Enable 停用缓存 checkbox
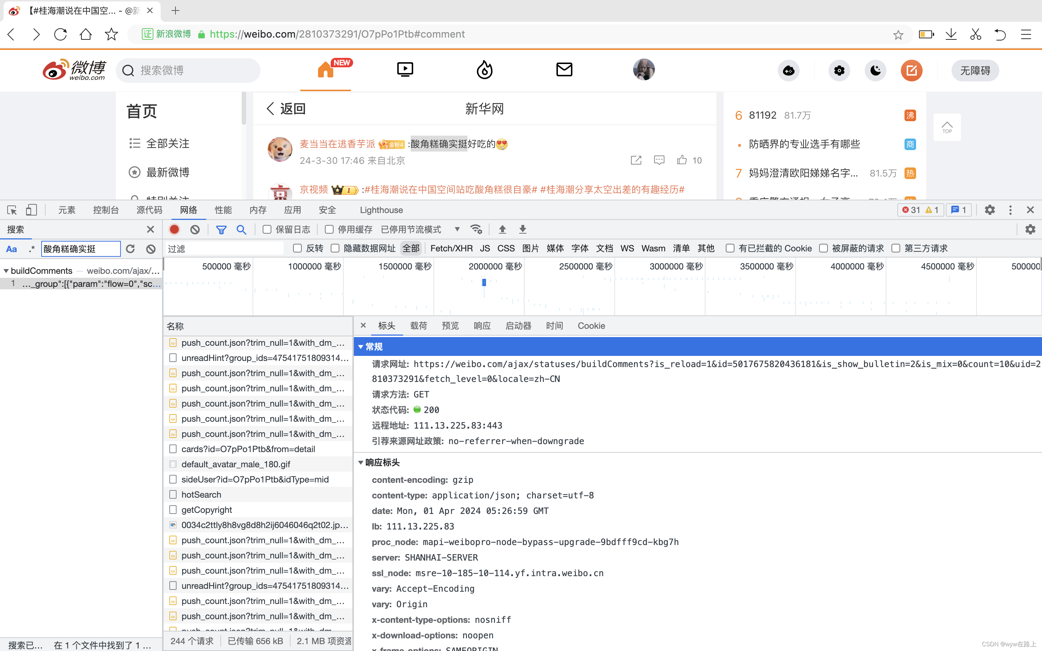Image resolution: width=1042 pixels, height=651 pixels. (x=329, y=230)
